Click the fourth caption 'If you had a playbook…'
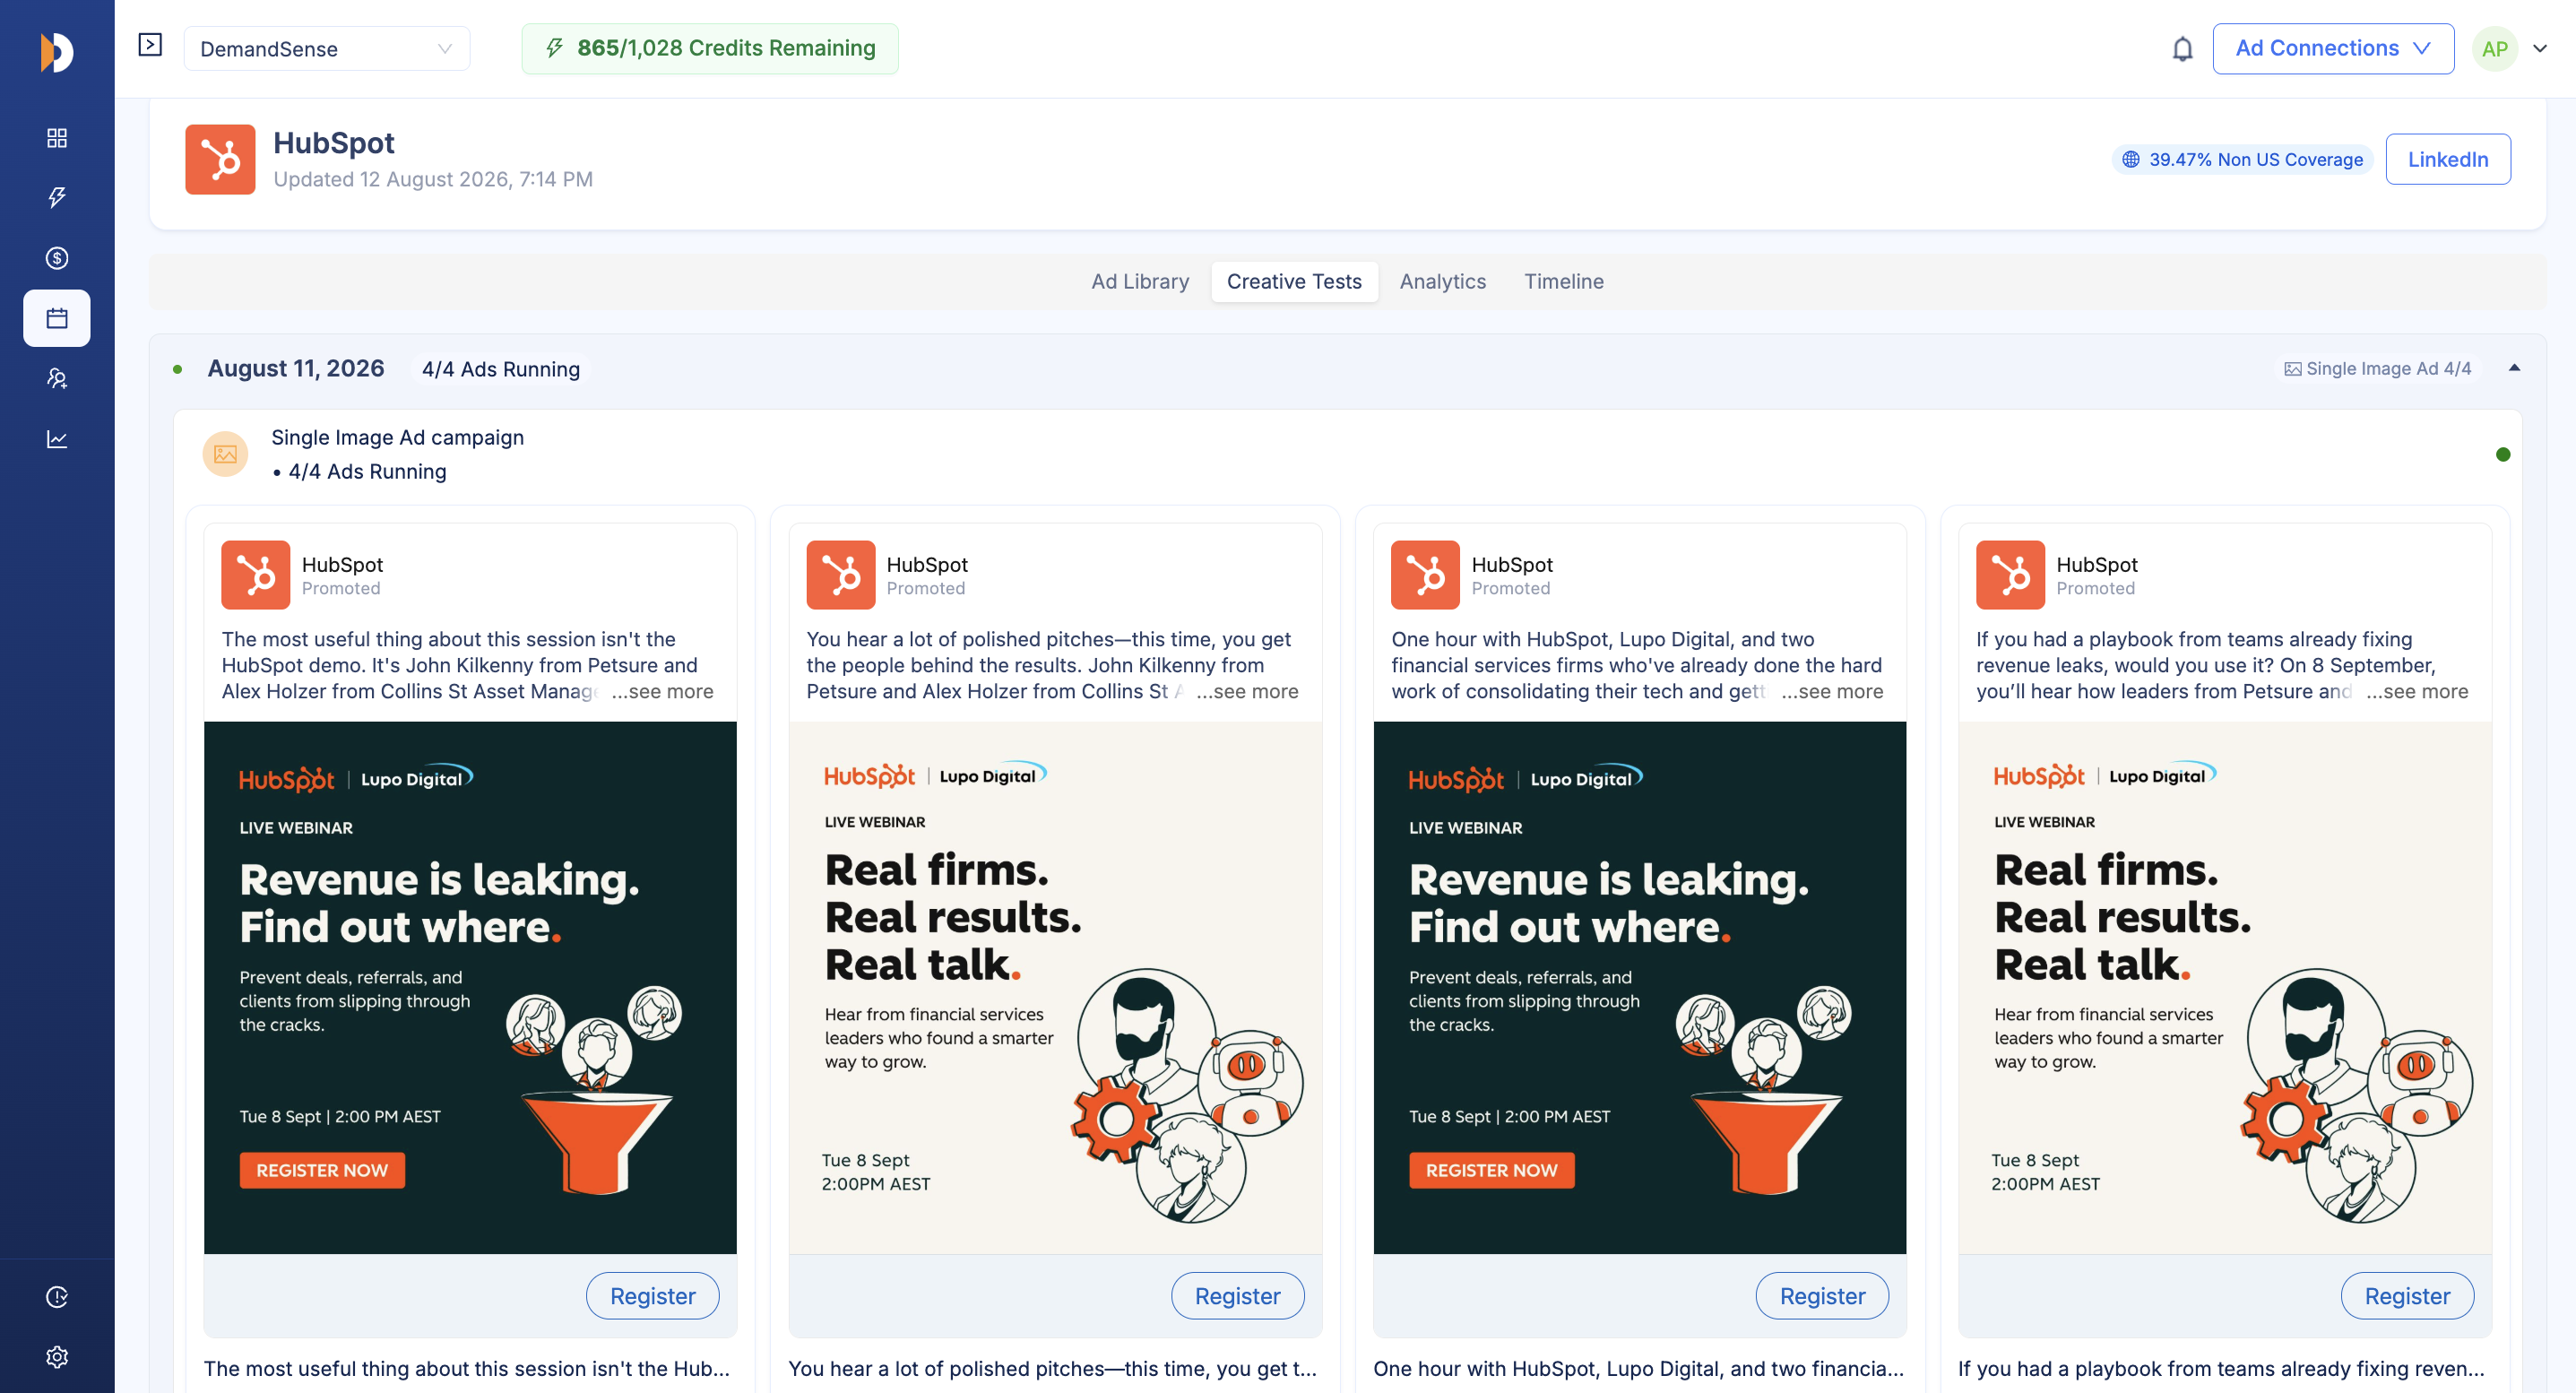The image size is (2576, 1393). (2221, 1367)
